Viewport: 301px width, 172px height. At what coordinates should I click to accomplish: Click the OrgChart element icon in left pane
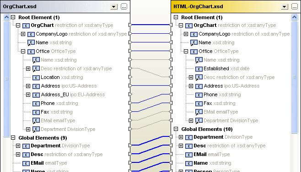point(26,26)
